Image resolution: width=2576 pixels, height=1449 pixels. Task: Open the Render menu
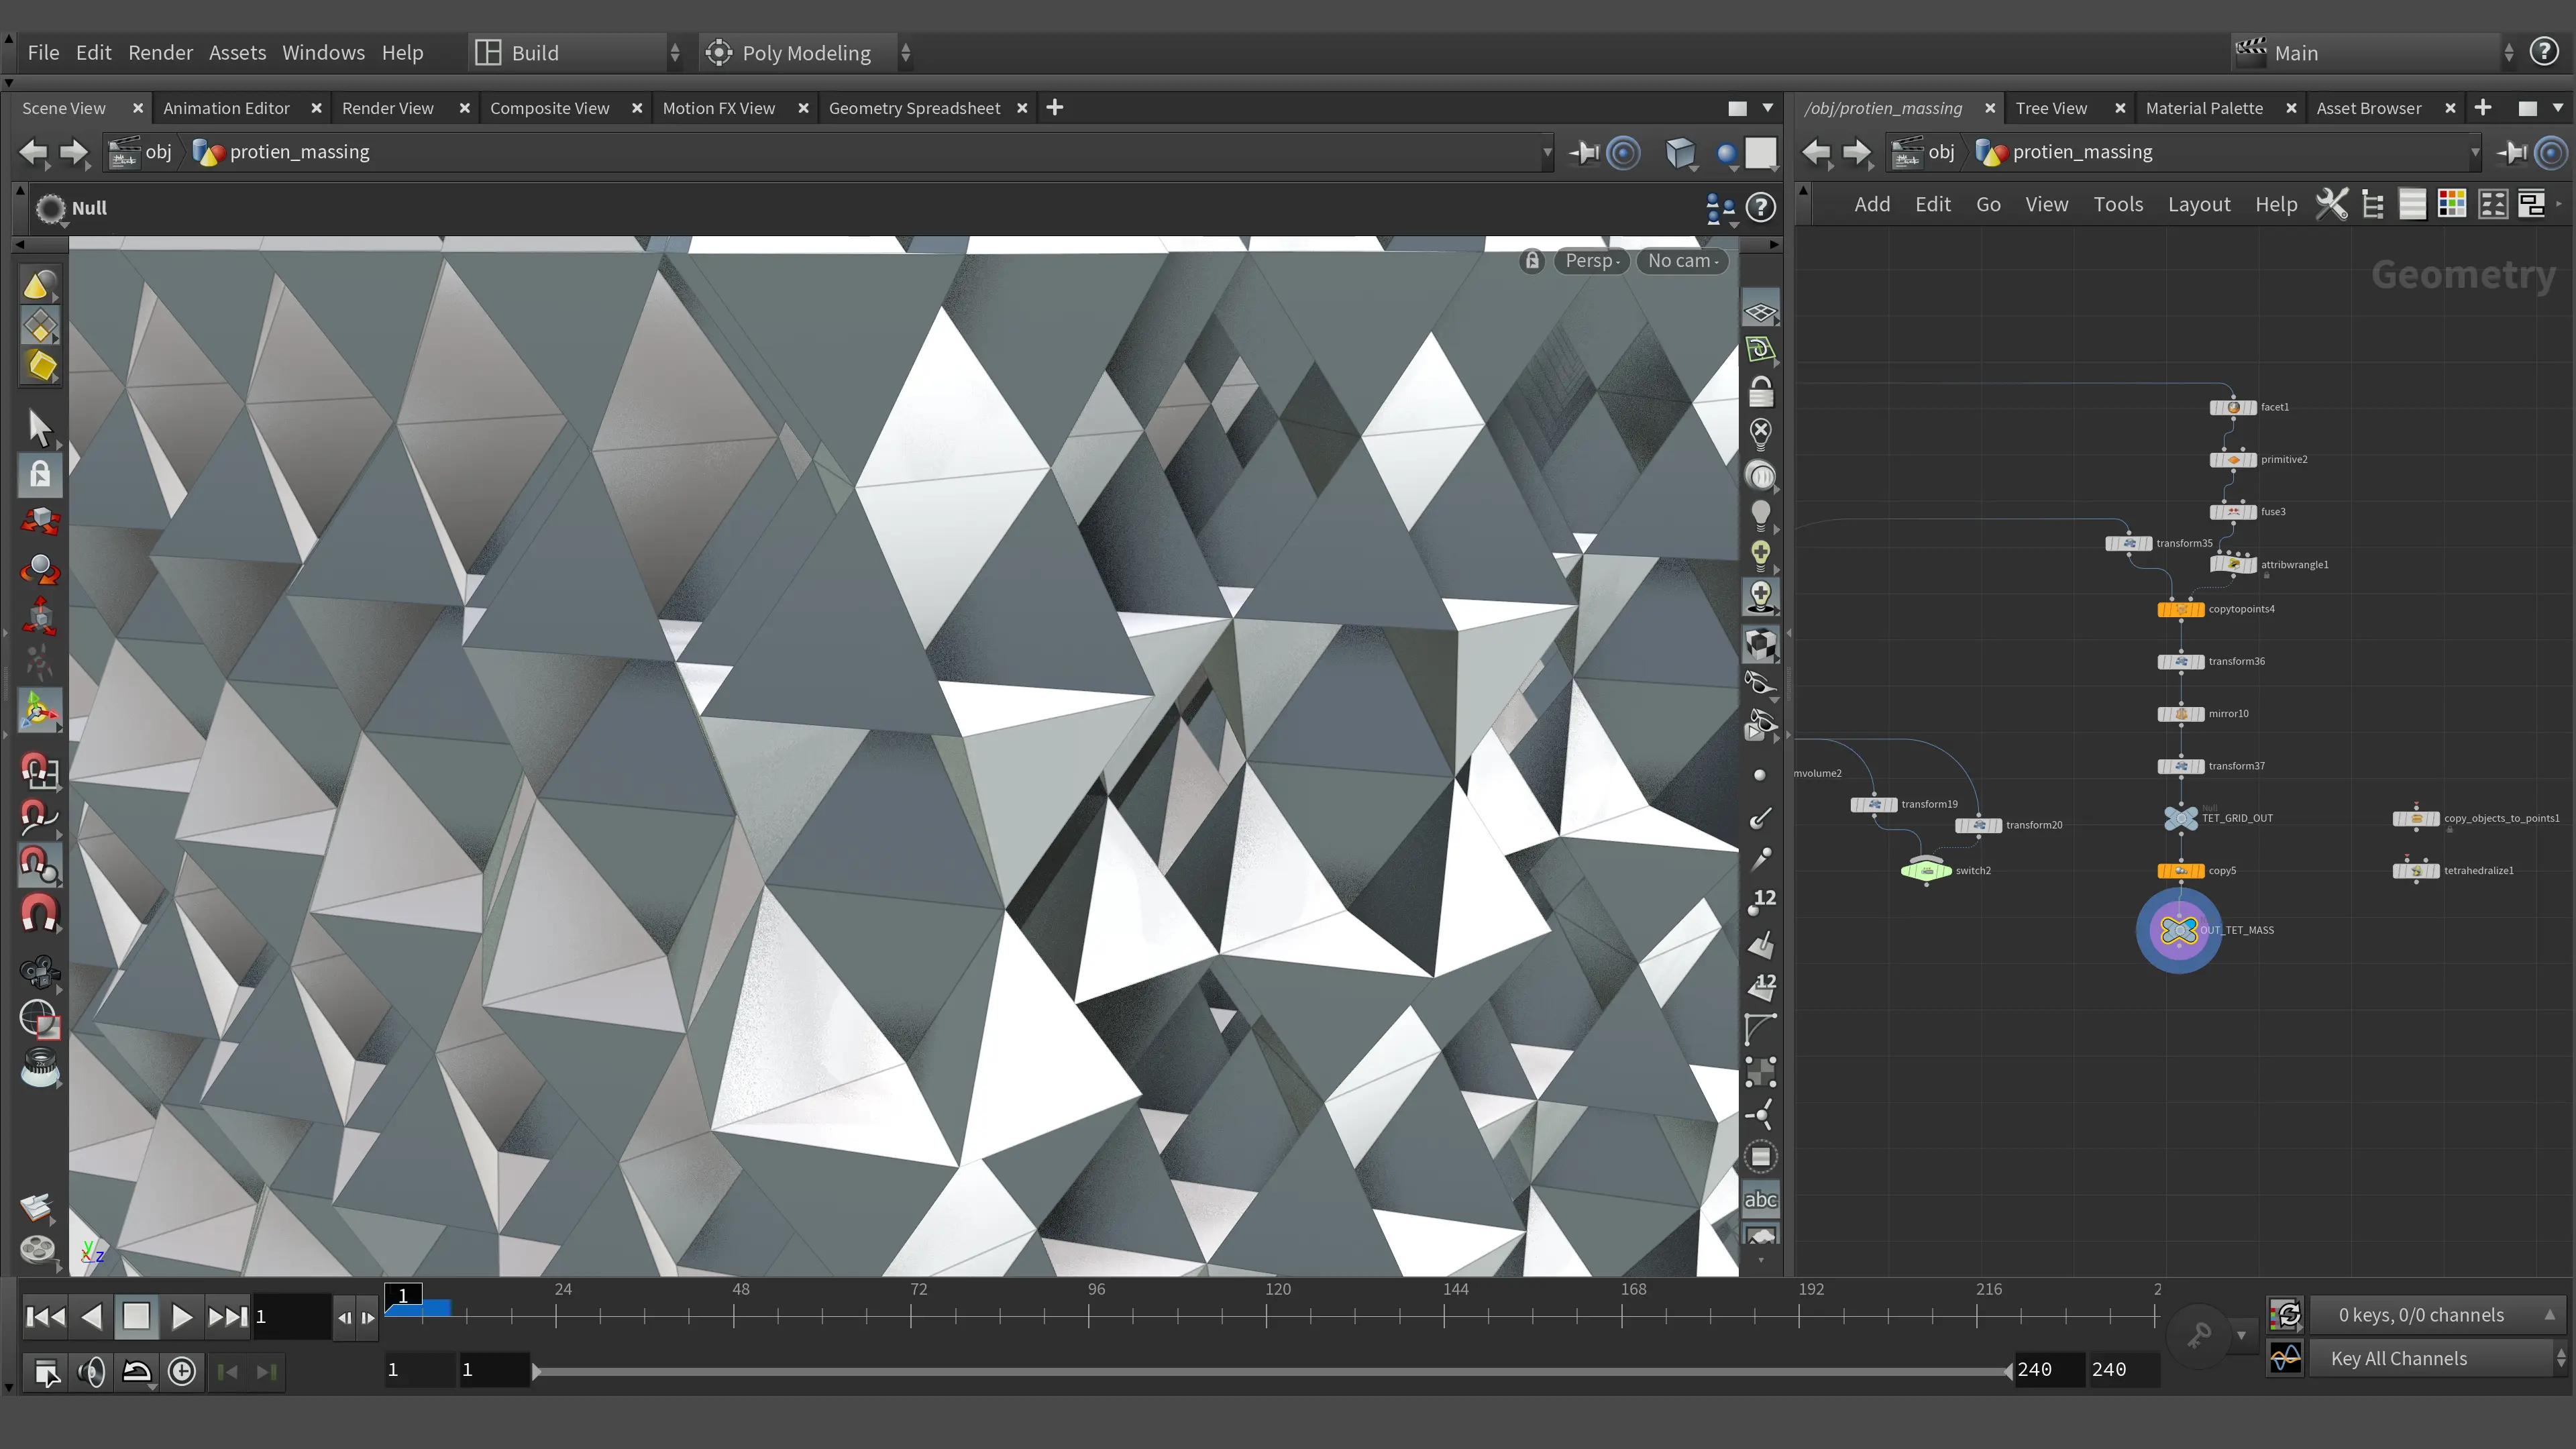click(x=160, y=53)
